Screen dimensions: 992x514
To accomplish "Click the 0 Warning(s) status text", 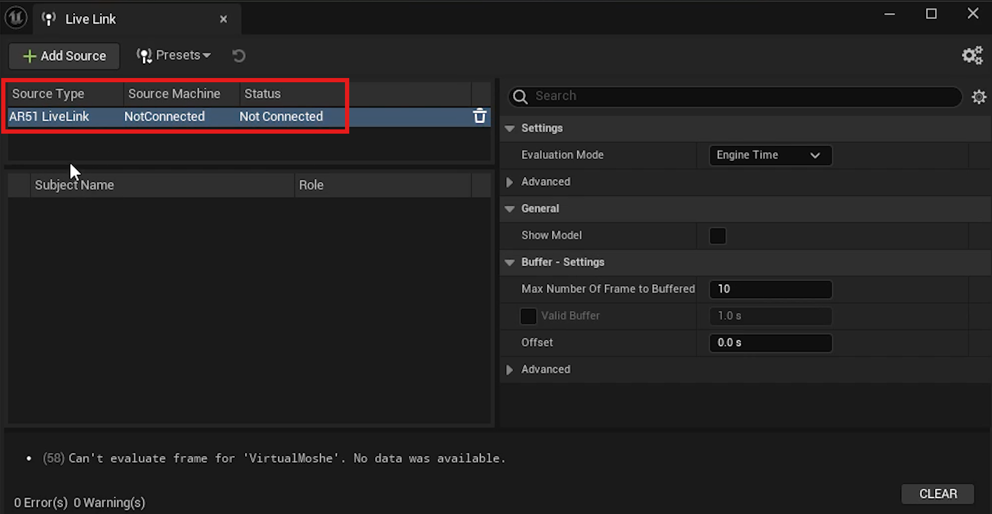I will pos(110,503).
